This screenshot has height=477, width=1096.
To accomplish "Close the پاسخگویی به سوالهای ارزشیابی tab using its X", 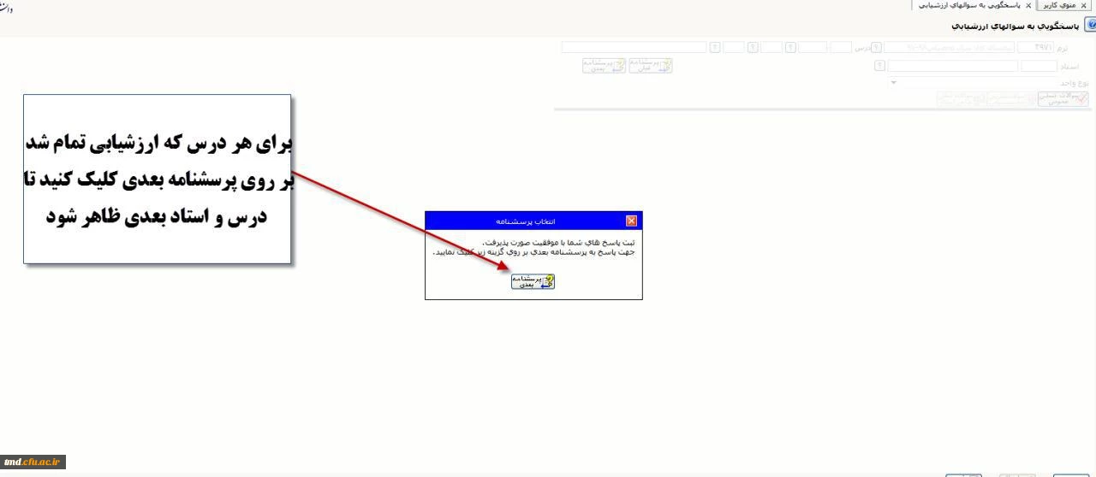I will pyautogui.click(x=1028, y=5).
